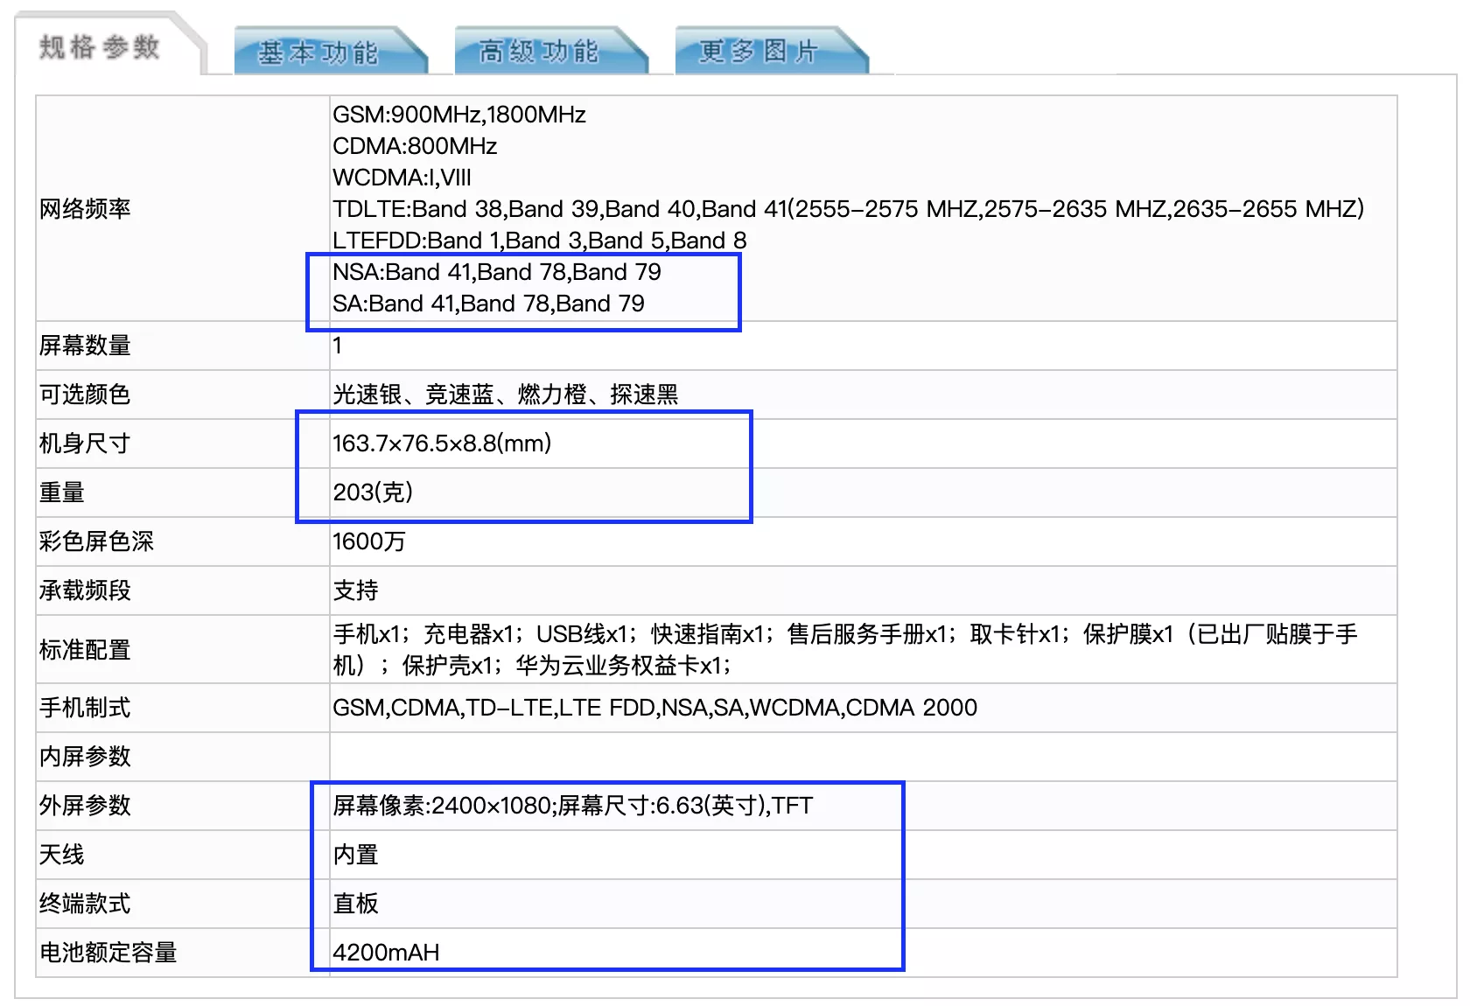The height and width of the screenshot is (1006, 1470).
Task: Click the TDLTE band list line
Action: pyautogui.click(x=848, y=209)
